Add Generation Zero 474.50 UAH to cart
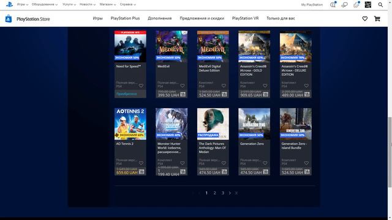 [265, 172]
